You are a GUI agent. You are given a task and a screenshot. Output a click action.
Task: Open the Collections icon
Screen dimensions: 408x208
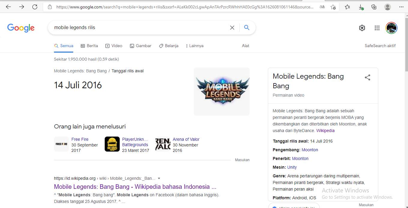[x=374, y=7]
